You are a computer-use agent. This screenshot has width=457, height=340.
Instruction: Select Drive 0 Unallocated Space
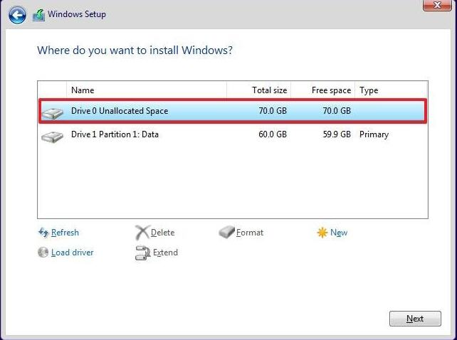233,111
